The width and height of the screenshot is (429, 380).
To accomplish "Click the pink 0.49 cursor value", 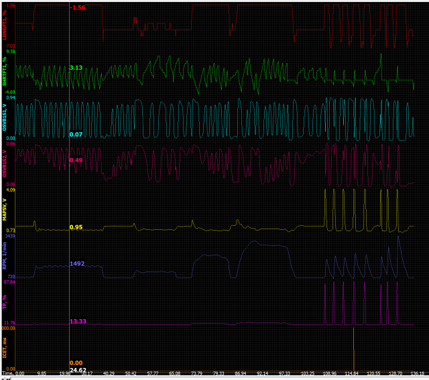I will point(76,161).
